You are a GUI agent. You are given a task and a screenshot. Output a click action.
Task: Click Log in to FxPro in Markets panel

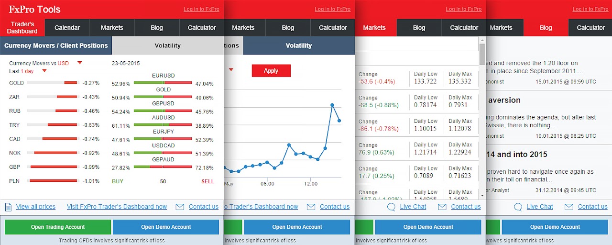pos(464,9)
